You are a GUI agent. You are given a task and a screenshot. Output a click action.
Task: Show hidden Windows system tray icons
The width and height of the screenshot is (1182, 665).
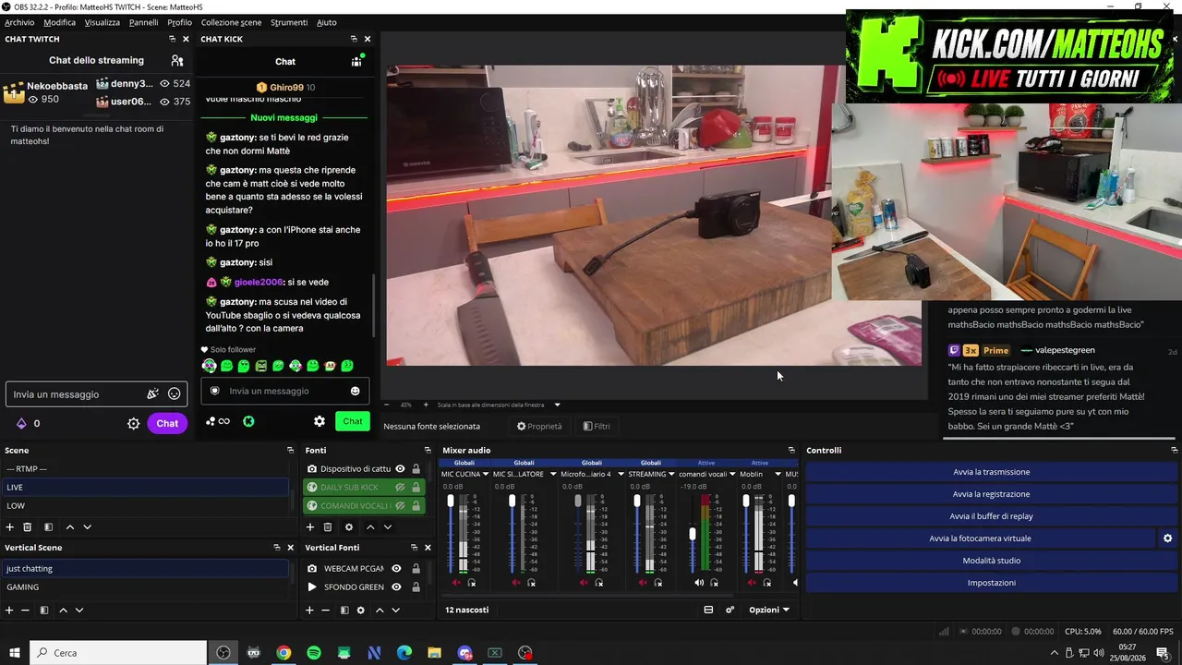[1055, 653]
